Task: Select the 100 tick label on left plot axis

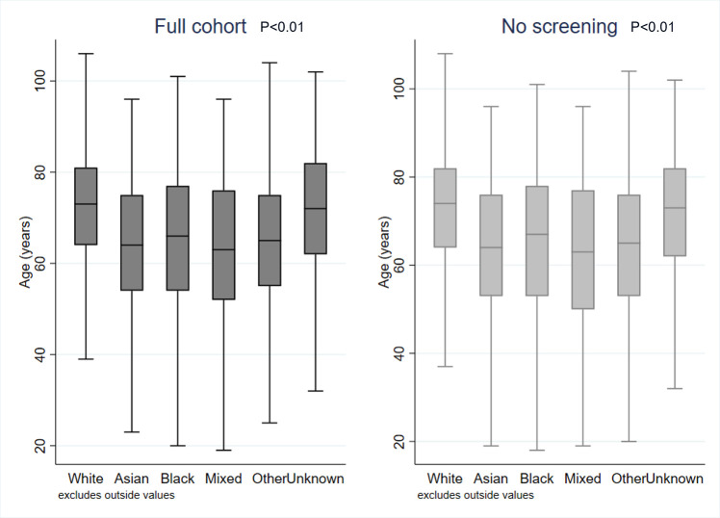Action: pos(39,81)
